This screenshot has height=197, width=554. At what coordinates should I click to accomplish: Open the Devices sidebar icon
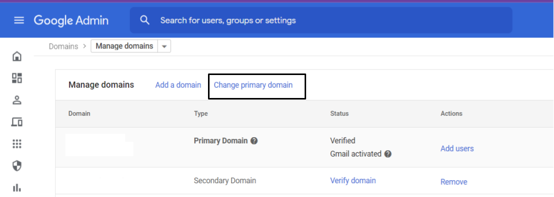[17, 122]
